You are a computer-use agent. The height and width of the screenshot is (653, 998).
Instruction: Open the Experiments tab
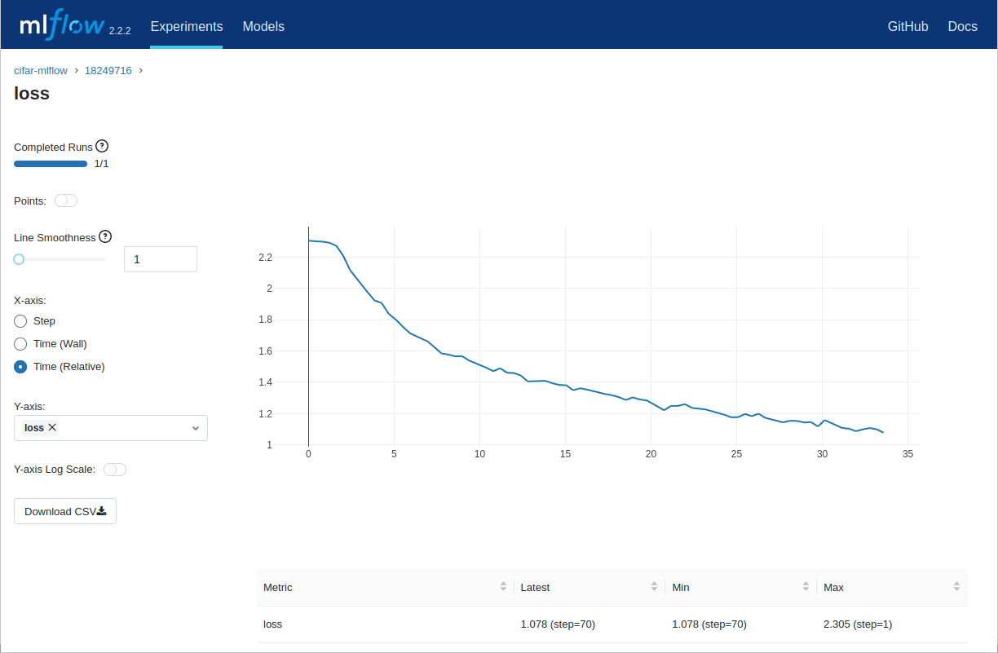[x=187, y=26]
